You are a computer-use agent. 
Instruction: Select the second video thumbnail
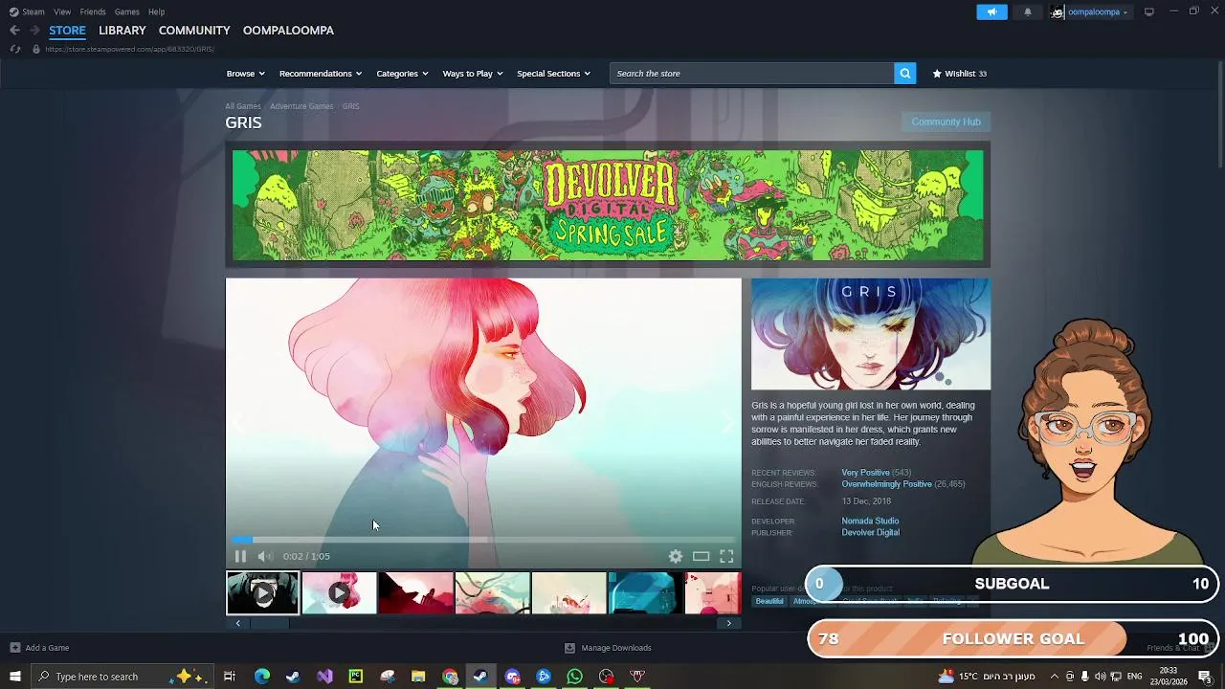(x=339, y=593)
